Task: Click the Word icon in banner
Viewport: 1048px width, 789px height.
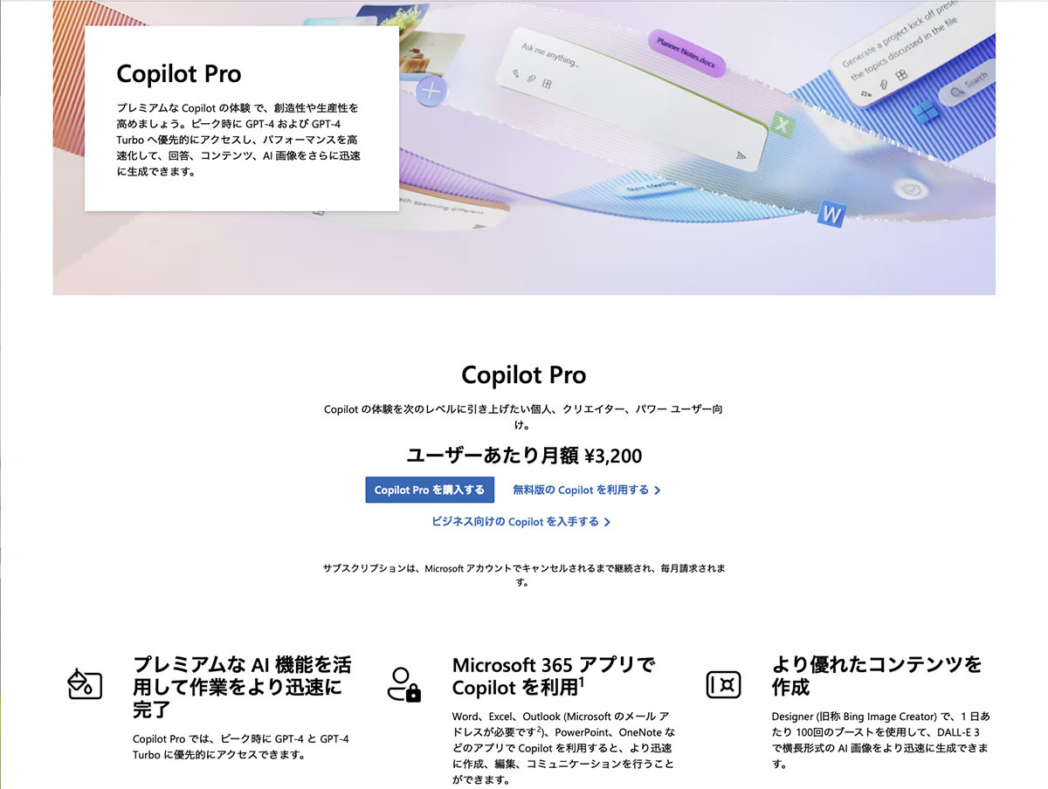Action: click(x=831, y=213)
